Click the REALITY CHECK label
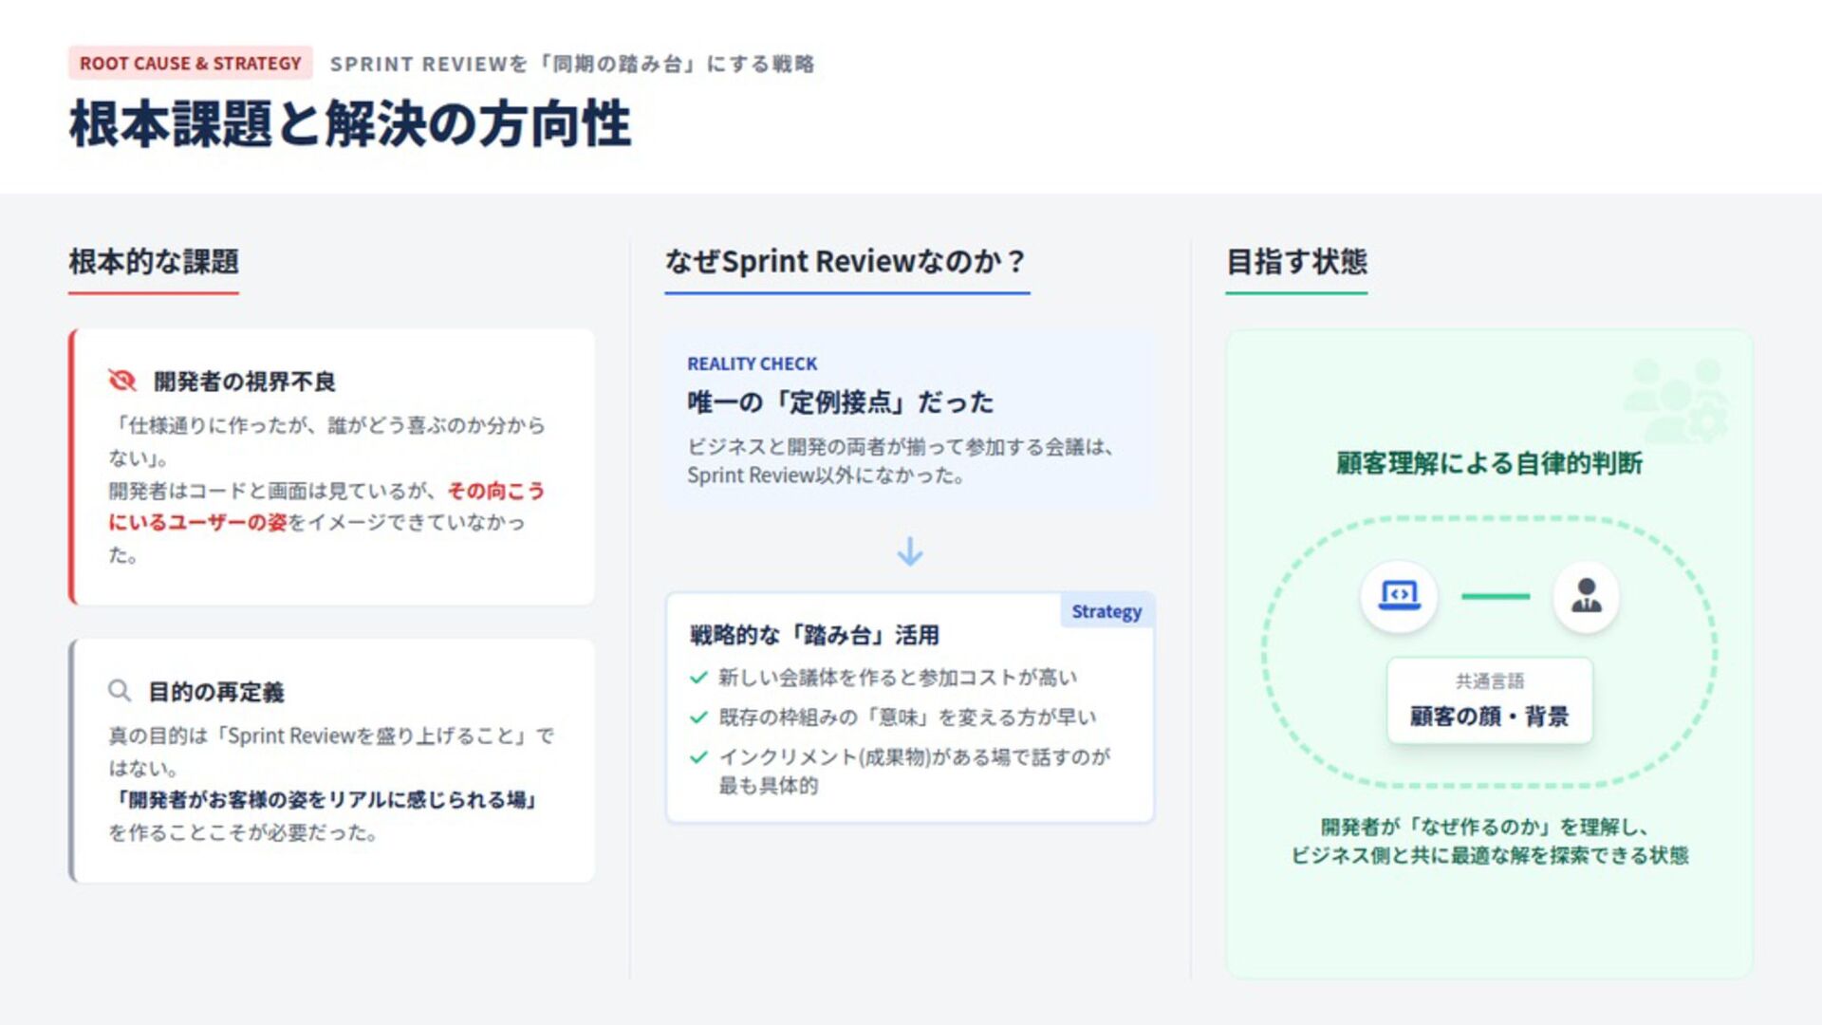The image size is (1822, 1025). pyautogui.click(x=752, y=363)
